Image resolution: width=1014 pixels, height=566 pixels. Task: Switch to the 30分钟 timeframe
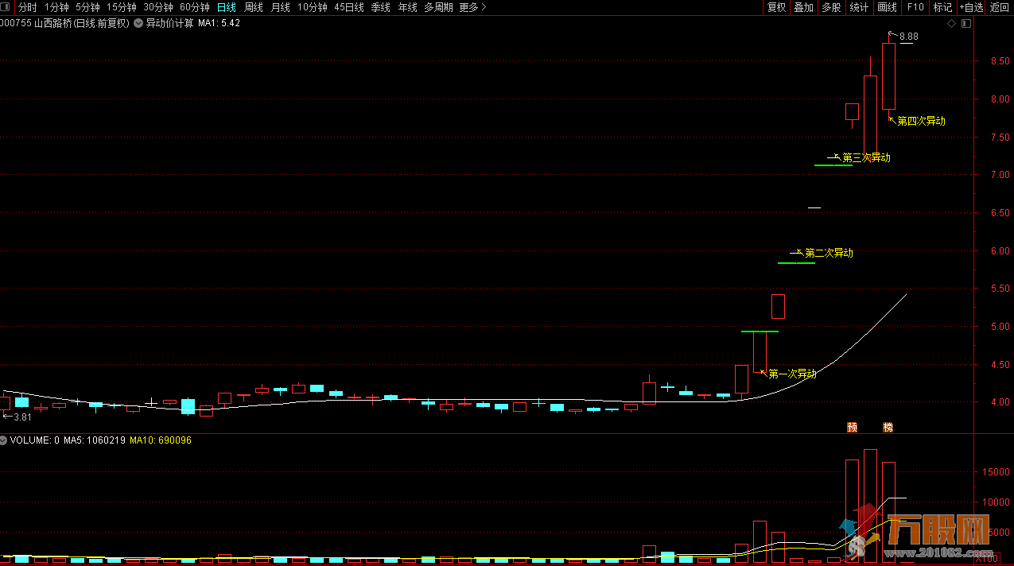(x=158, y=7)
